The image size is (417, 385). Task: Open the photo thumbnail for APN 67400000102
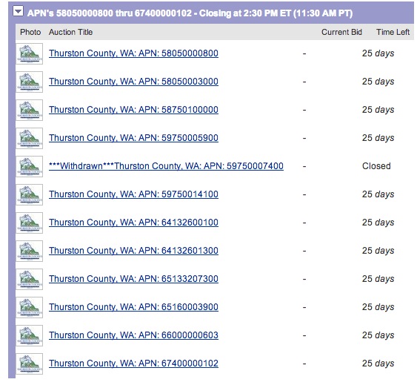(29, 363)
